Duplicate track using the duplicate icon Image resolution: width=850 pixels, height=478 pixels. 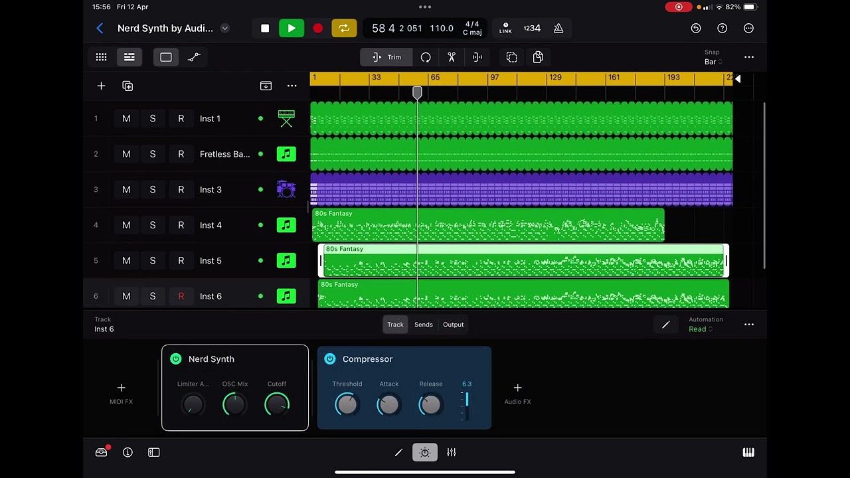tap(127, 86)
